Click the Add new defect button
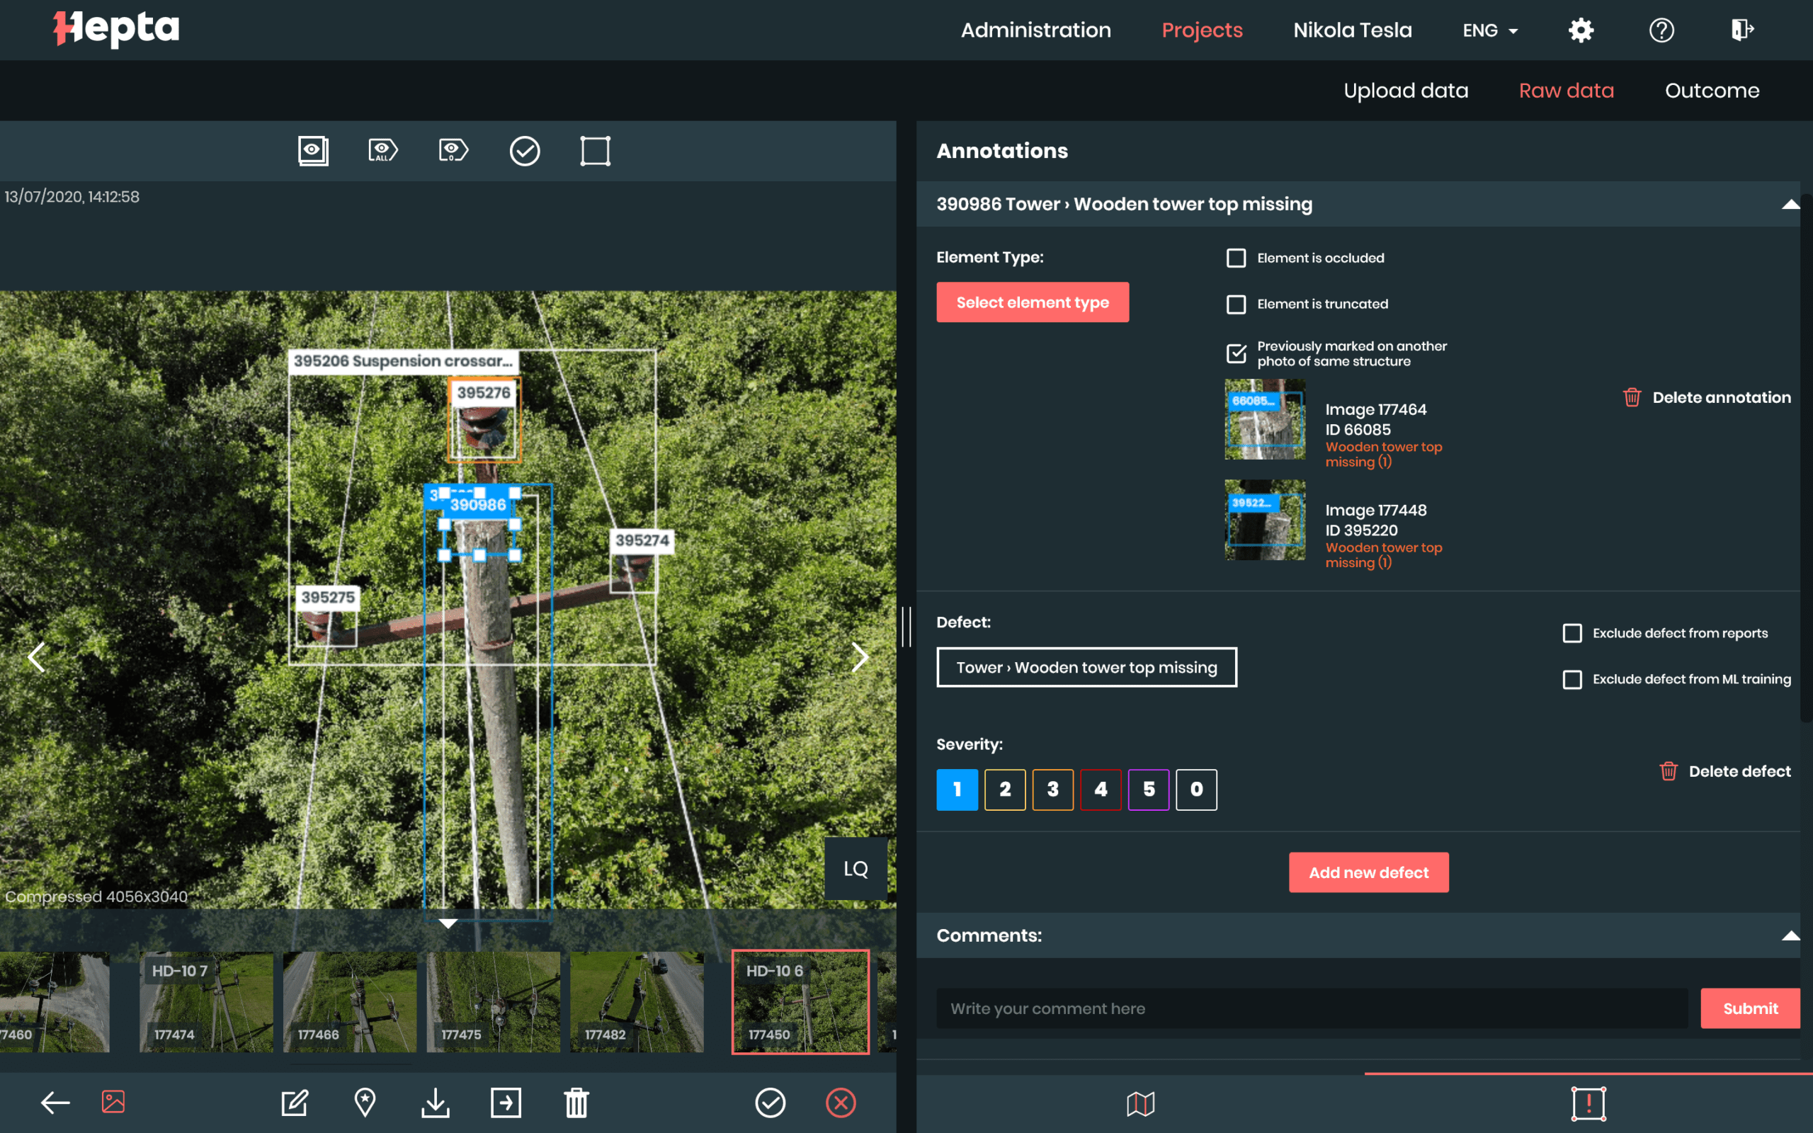 (x=1368, y=872)
